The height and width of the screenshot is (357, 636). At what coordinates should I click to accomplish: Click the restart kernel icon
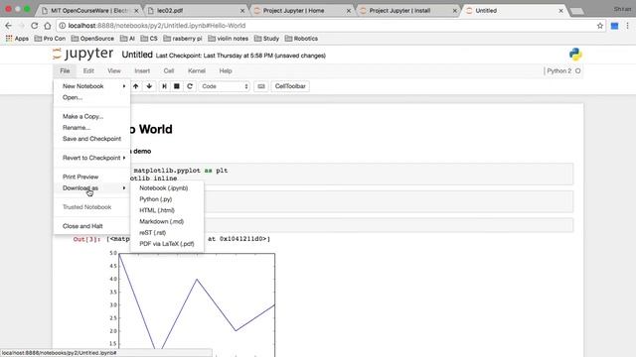190,86
